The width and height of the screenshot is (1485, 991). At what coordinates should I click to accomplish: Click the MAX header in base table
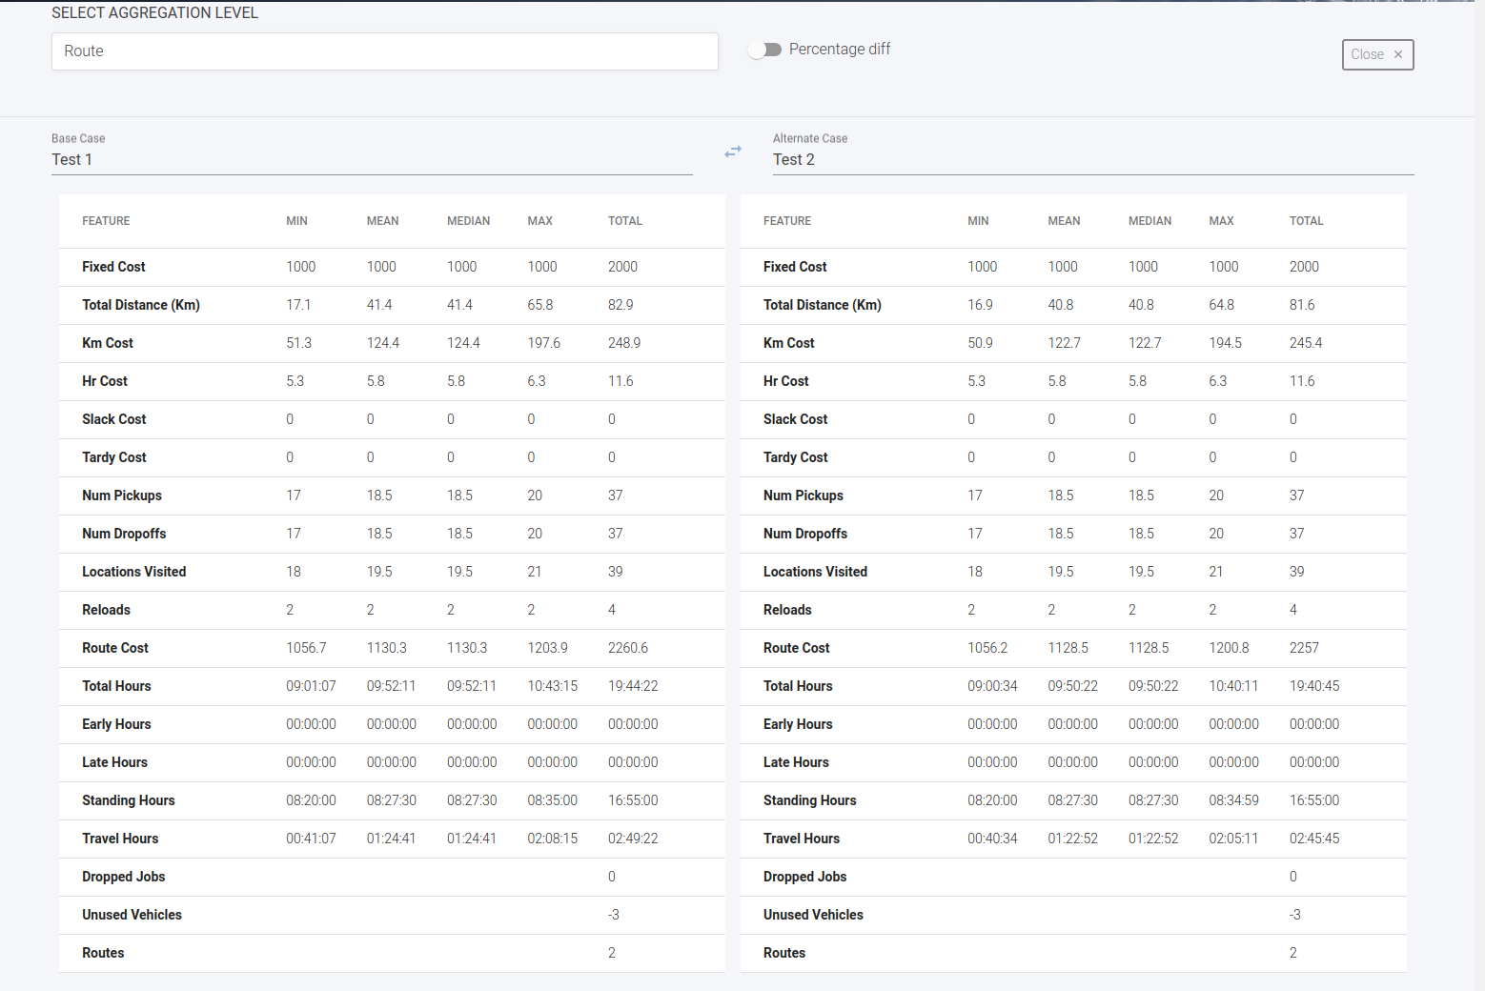click(539, 221)
